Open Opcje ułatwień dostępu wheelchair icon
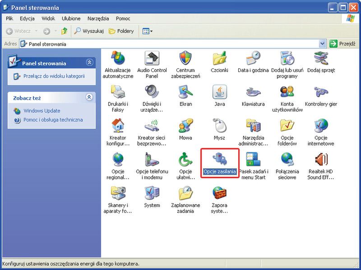The image size is (361, 270). point(185,159)
